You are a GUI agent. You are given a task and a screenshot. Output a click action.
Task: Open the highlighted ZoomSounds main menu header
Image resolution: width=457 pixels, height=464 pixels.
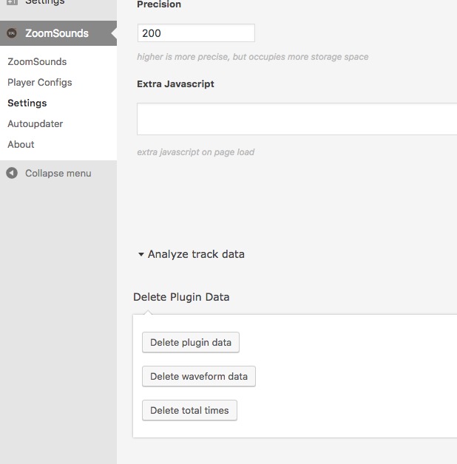coord(58,33)
